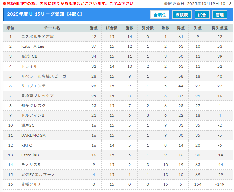Open リベラール豊橋スピーガ team entry
This screenshot has height=192, width=234.
pos(43,76)
